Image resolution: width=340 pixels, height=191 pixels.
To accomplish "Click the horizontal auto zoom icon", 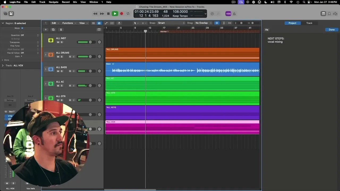I will (x=230, y=23).
